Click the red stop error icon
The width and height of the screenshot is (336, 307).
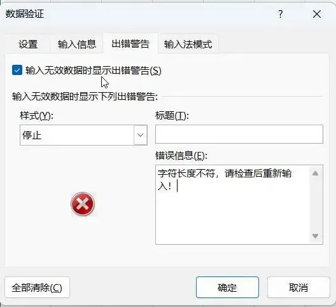click(83, 203)
